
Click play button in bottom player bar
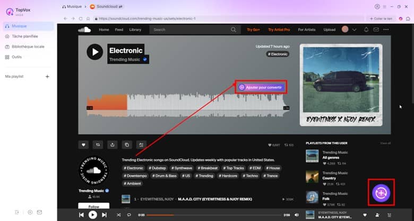coord(93,215)
